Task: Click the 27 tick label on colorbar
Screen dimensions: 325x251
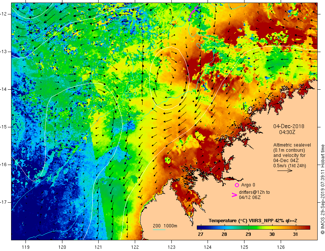Action: pos(201,234)
